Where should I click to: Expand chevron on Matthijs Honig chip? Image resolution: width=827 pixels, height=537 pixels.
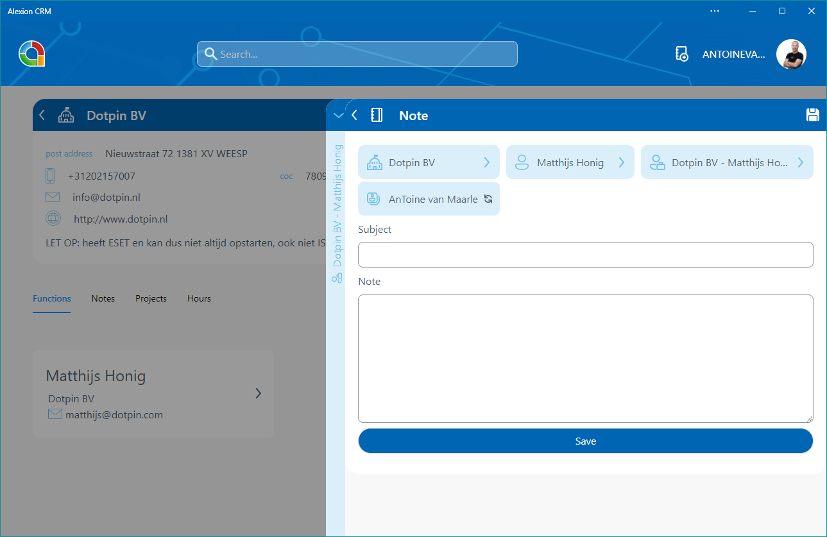[x=622, y=162]
